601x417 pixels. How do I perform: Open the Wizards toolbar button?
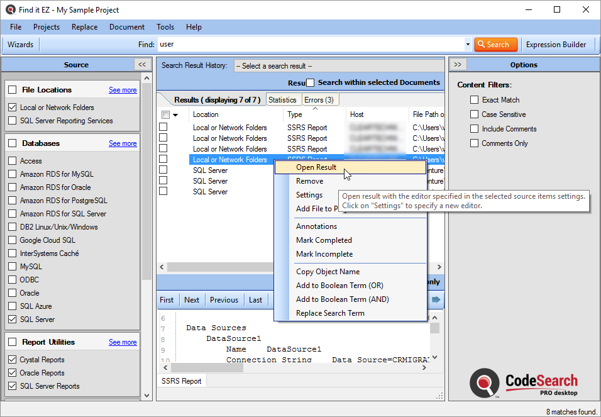20,45
